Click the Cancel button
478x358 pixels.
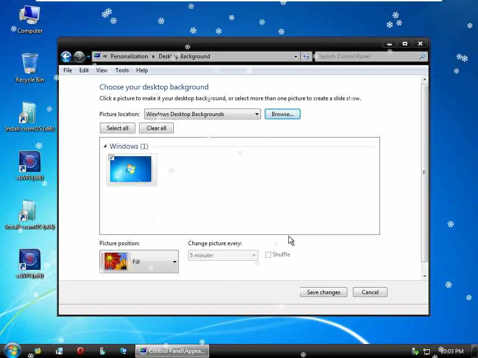click(x=370, y=292)
